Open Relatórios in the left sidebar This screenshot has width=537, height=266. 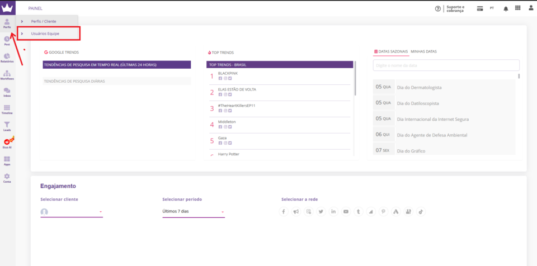point(7,57)
